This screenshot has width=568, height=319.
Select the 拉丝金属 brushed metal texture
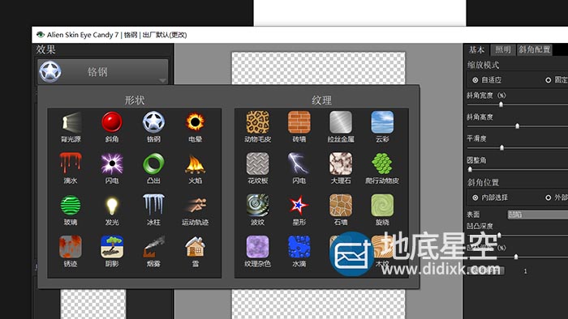[341, 122]
